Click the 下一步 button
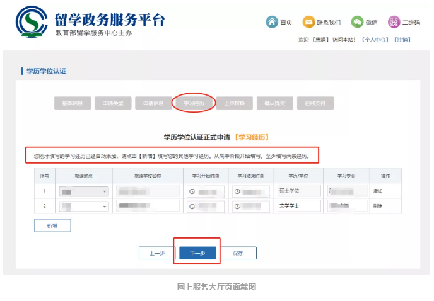434x301 pixels. tap(197, 253)
